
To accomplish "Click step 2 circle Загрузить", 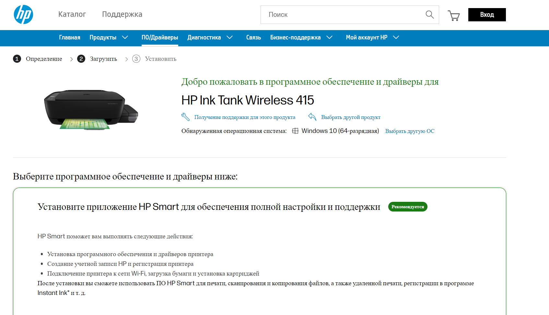I will [81, 59].
